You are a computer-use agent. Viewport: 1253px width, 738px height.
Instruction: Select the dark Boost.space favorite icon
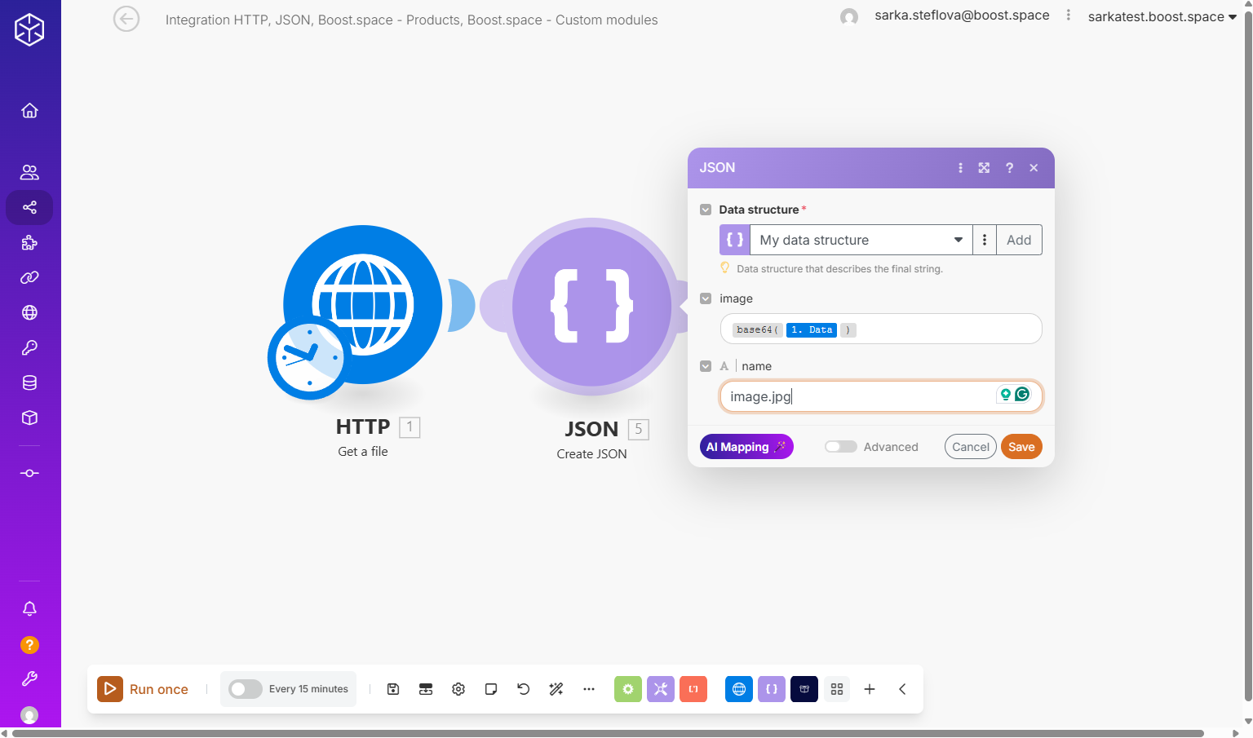804,689
